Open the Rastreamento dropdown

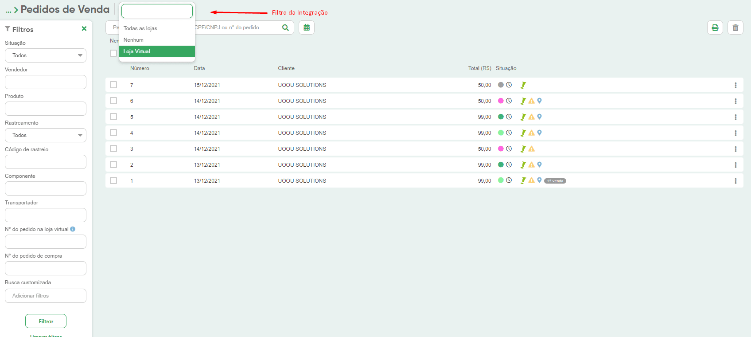[46, 135]
